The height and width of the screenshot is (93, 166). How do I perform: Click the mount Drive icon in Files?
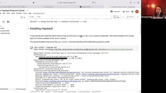click(8, 22)
